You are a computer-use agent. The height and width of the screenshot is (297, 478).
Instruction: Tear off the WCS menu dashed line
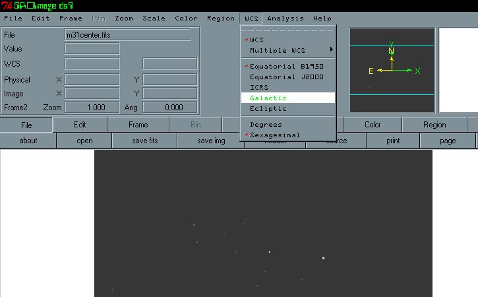click(x=287, y=30)
